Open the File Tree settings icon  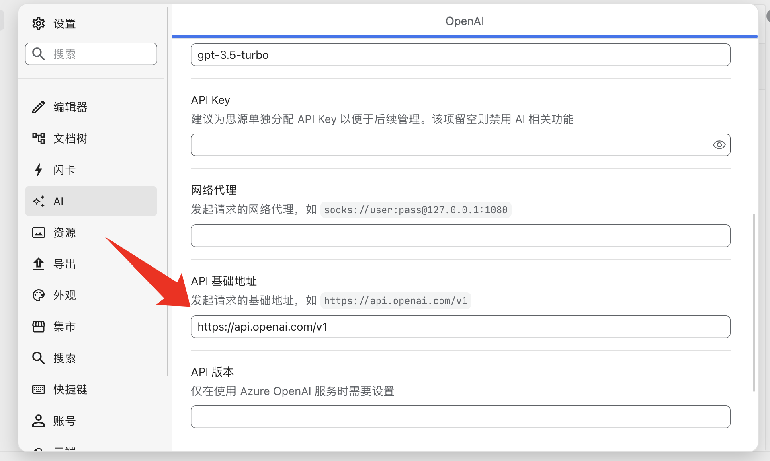(x=39, y=139)
